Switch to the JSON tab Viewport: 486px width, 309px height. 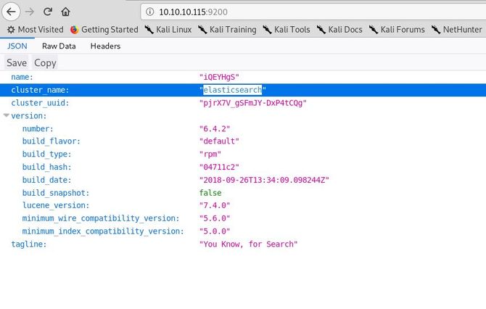pos(17,46)
